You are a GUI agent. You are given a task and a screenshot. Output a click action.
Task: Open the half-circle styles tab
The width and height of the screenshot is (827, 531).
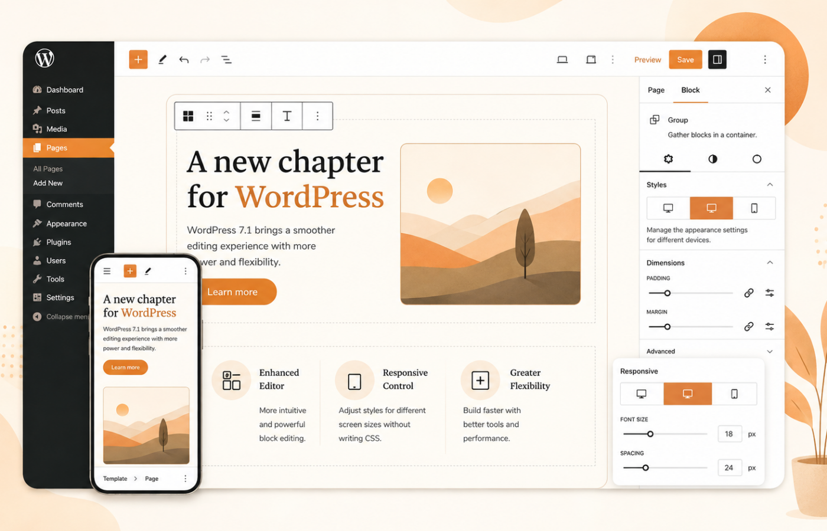point(713,159)
